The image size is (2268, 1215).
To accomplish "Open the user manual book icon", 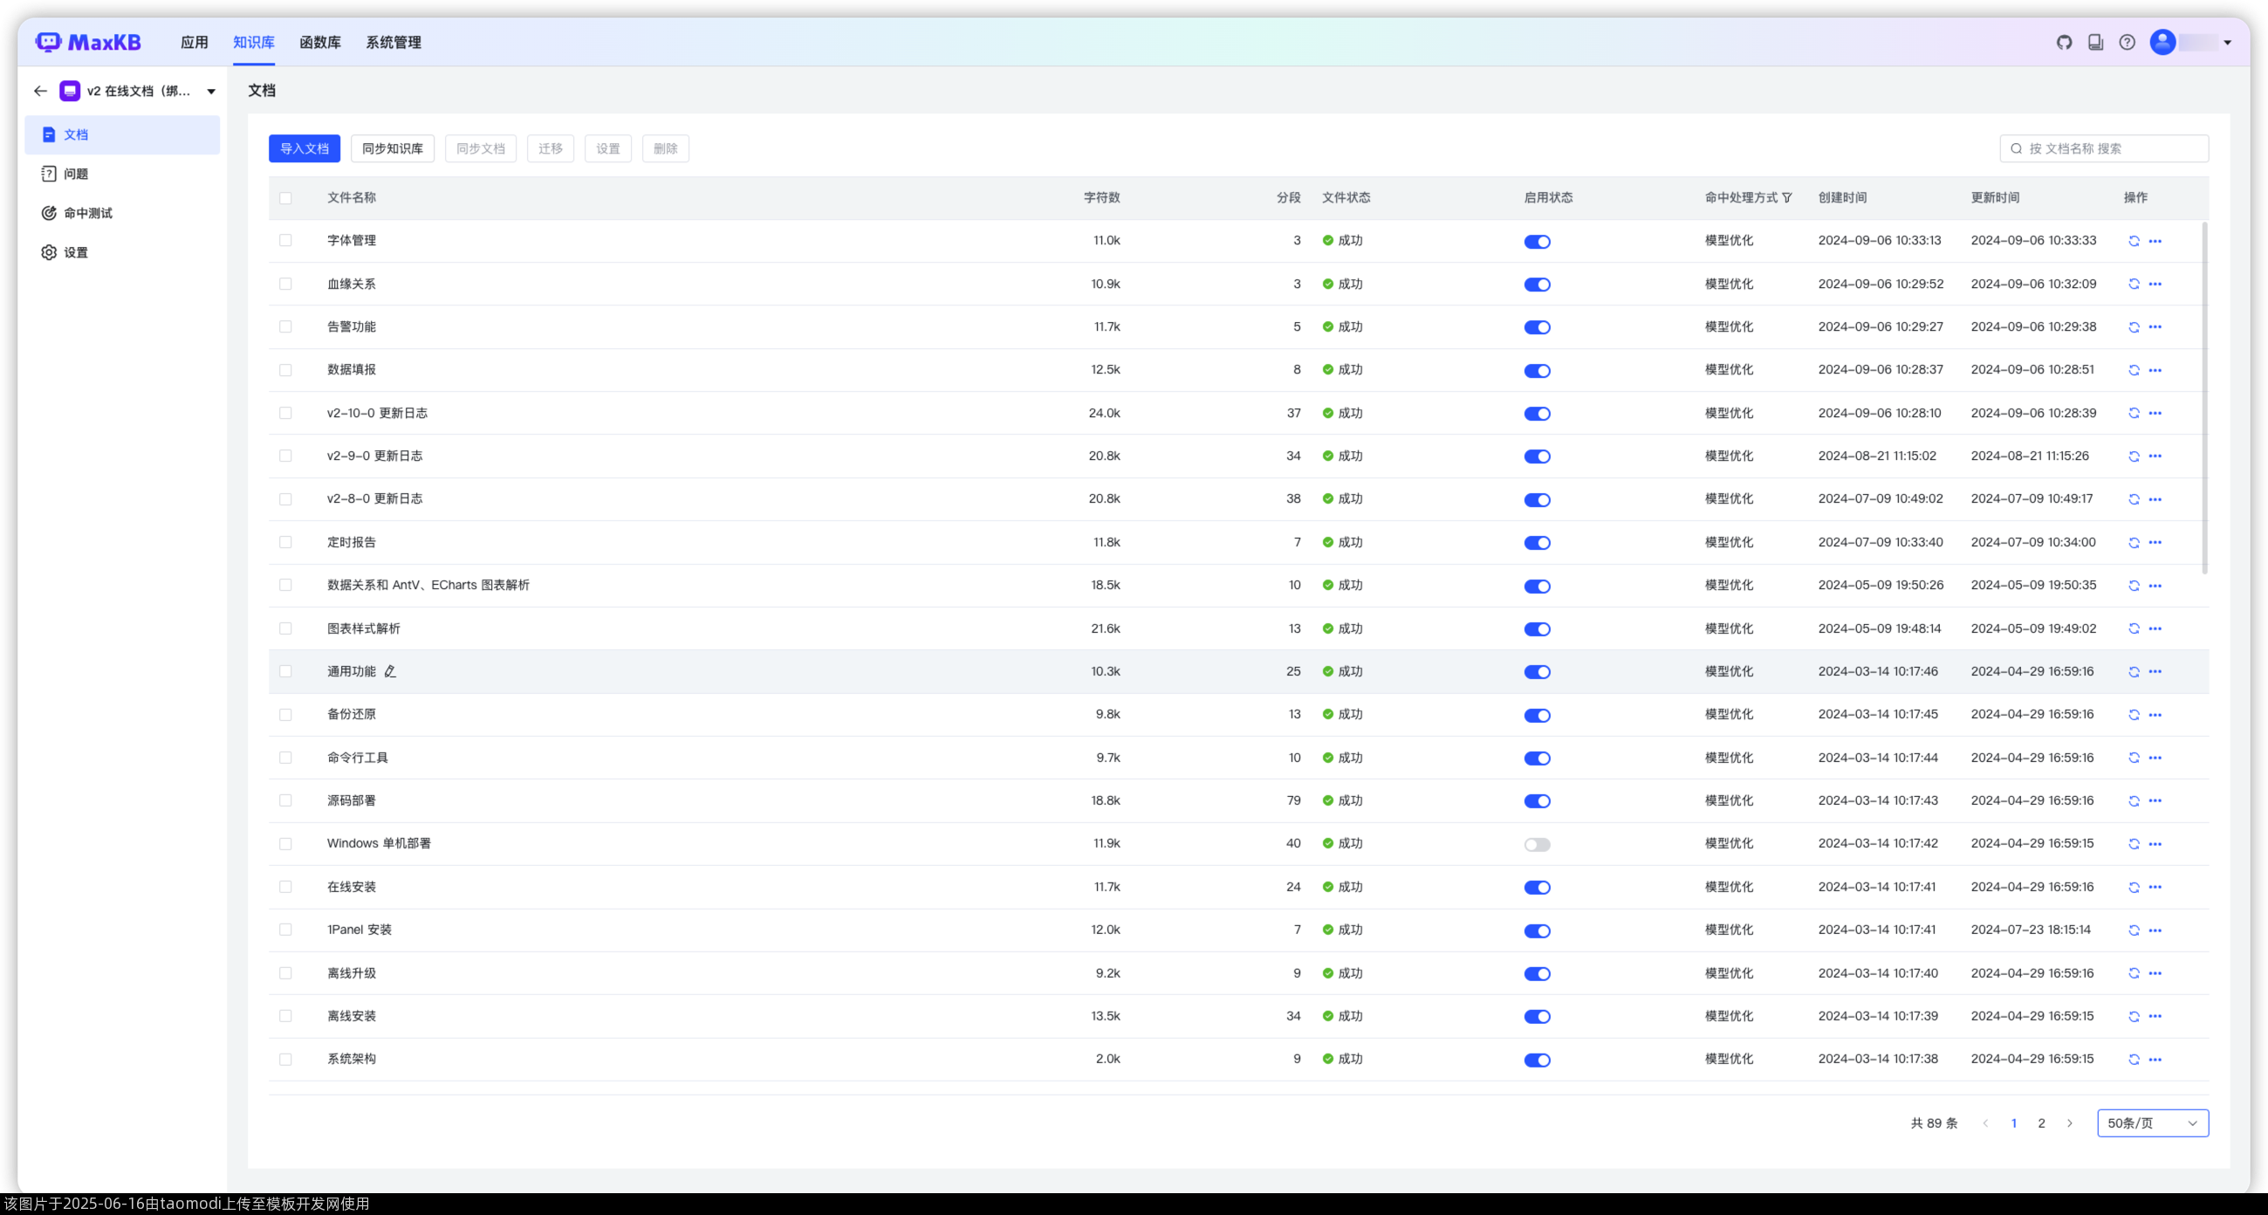I will (x=2095, y=42).
